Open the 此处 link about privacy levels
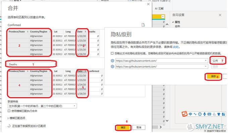Viewport: 228px width, 133px height. click(176, 47)
